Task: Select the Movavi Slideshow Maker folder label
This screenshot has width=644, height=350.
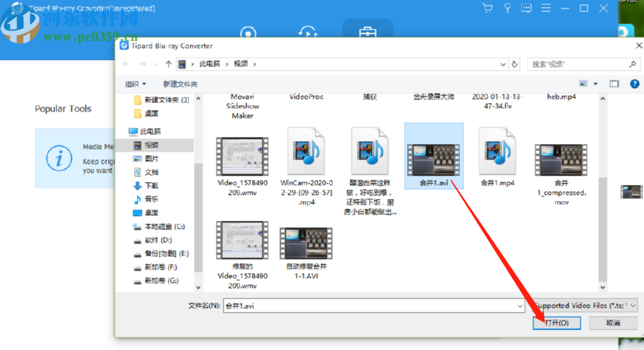Action: click(243, 107)
